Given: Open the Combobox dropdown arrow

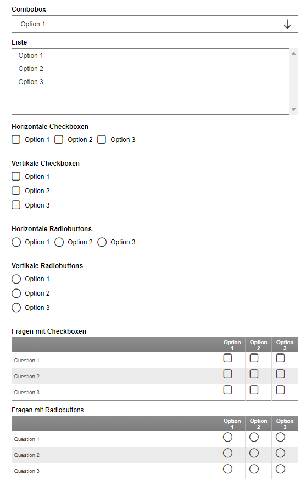Looking at the screenshot, I should coord(287,24).
